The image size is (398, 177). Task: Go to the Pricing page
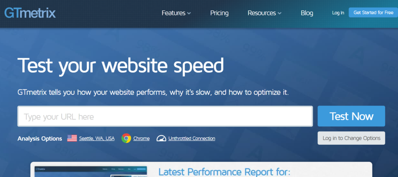[x=219, y=13]
